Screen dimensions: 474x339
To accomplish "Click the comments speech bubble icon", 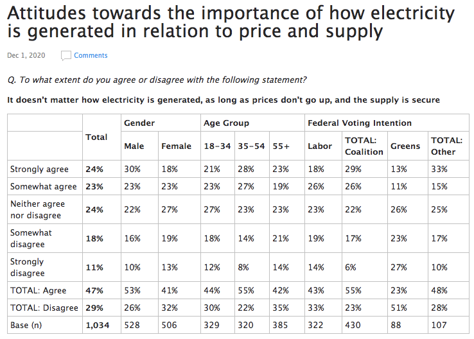I will pos(66,56).
